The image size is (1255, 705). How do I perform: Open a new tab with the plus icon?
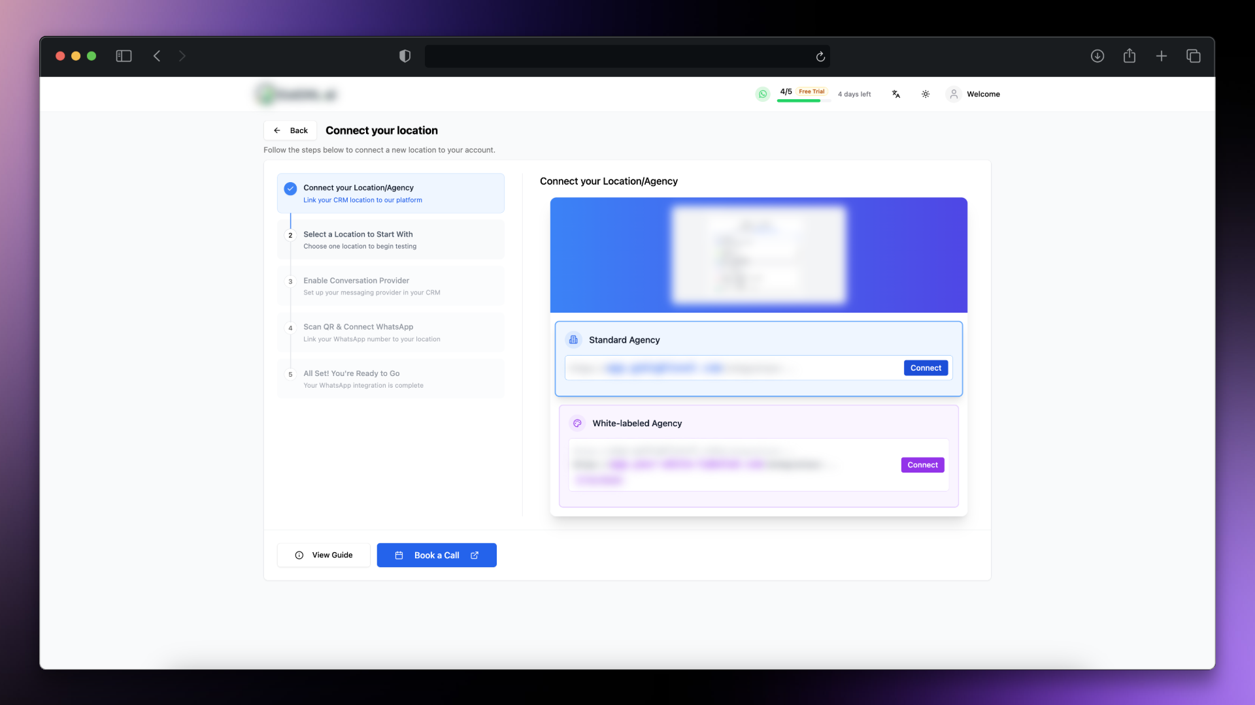pos(1162,56)
